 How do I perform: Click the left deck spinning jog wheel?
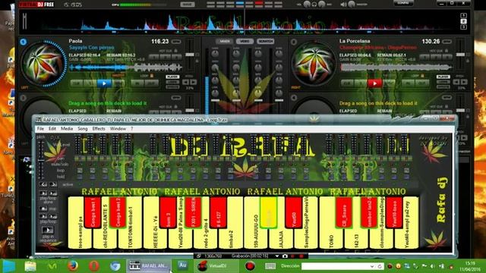point(44,64)
